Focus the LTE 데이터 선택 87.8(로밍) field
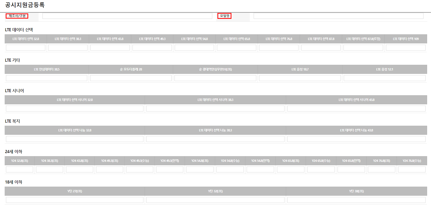This screenshot has width=431, height=206. pos(363,48)
